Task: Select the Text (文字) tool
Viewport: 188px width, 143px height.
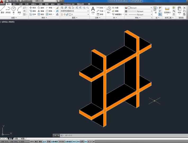Action: (93, 10)
